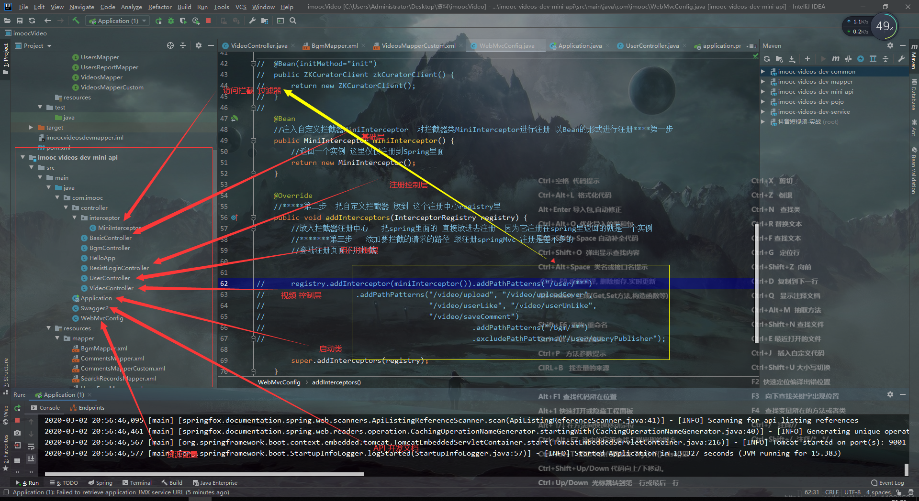Click Reimport All Maven Projects icon
Image resolution: width=919 pixels, height=501 pixels.
pos(767,59)
